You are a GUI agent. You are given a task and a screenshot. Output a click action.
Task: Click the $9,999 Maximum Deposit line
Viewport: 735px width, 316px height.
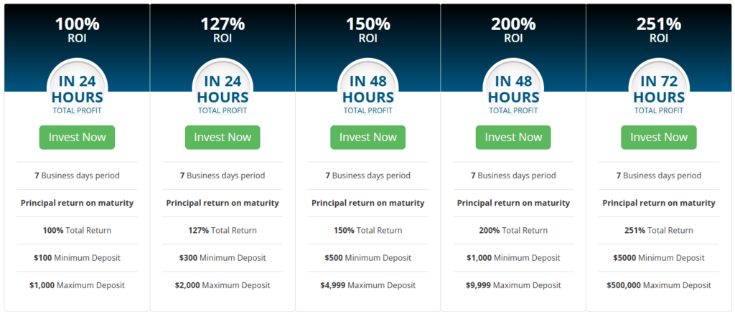tap(513, 285)
